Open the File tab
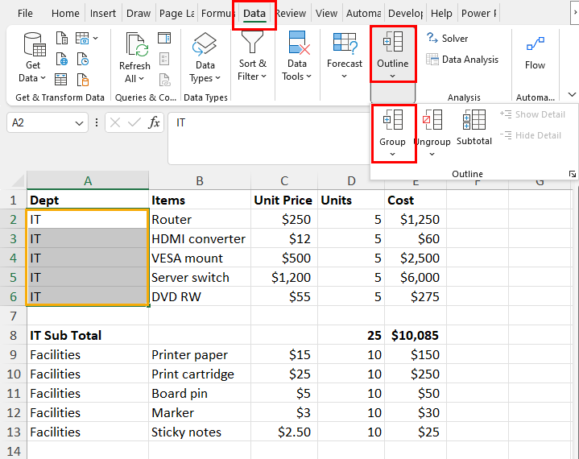 25,14
